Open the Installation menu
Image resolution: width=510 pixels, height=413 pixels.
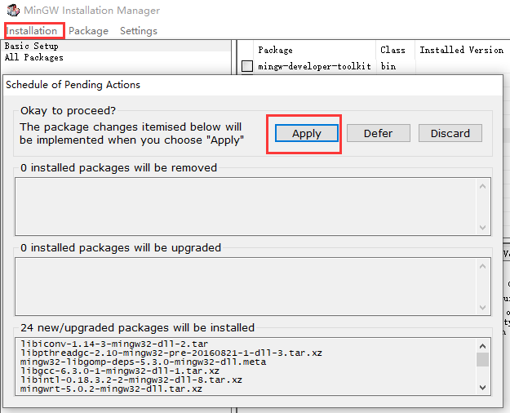(x=32, y=31)
